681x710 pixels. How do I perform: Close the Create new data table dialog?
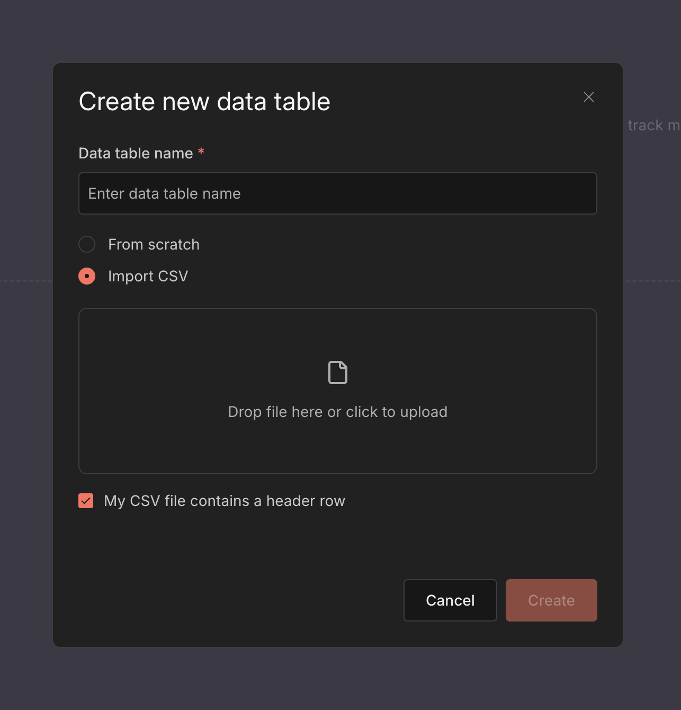[588, 97]
